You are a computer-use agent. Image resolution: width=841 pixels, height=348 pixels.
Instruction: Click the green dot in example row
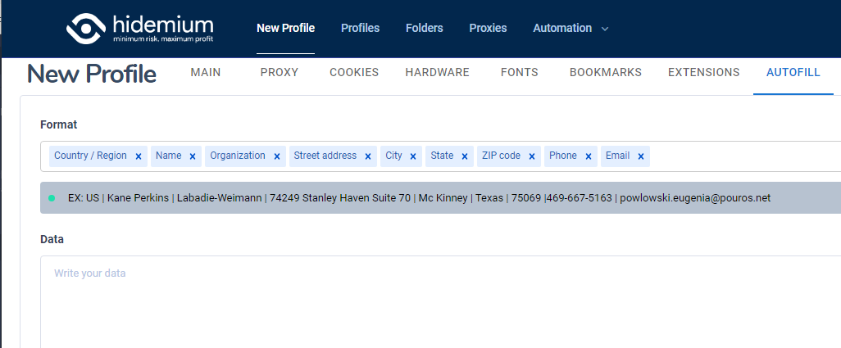click(x=52, y=198)
